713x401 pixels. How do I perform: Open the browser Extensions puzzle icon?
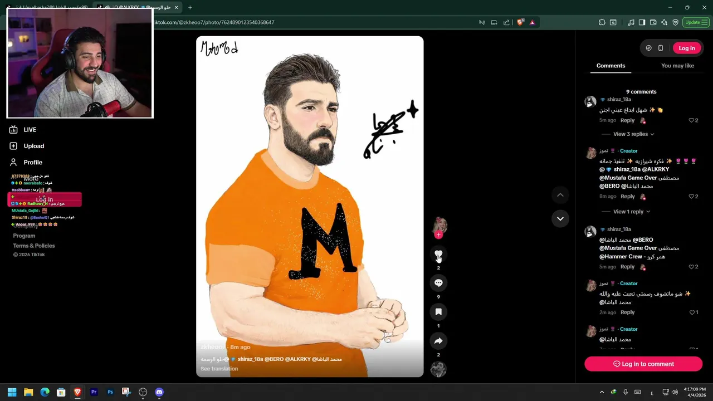(602, 22)
